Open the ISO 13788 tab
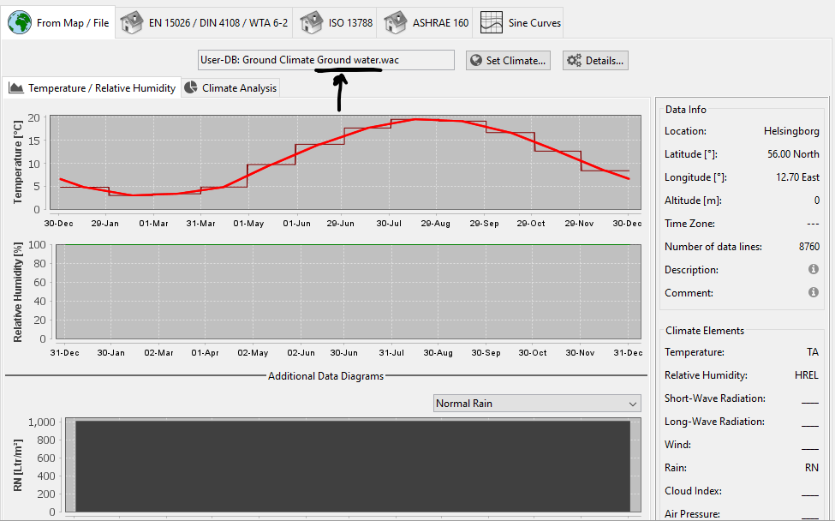The image size is (835, 521). click(x=350, y=22)
